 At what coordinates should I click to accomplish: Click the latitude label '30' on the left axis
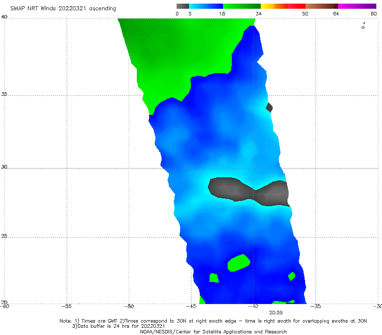[4, 167]
